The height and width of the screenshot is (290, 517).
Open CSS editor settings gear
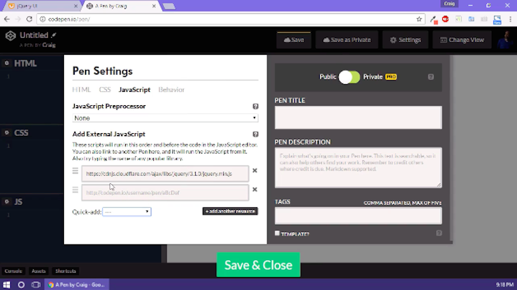pyautogui.click(x=7, y=132)
